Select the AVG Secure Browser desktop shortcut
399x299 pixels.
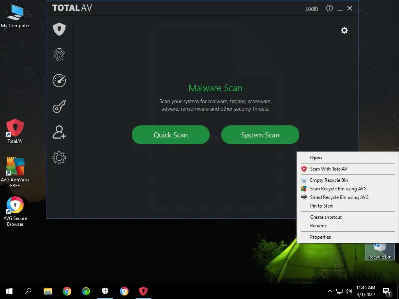(15, 211)
